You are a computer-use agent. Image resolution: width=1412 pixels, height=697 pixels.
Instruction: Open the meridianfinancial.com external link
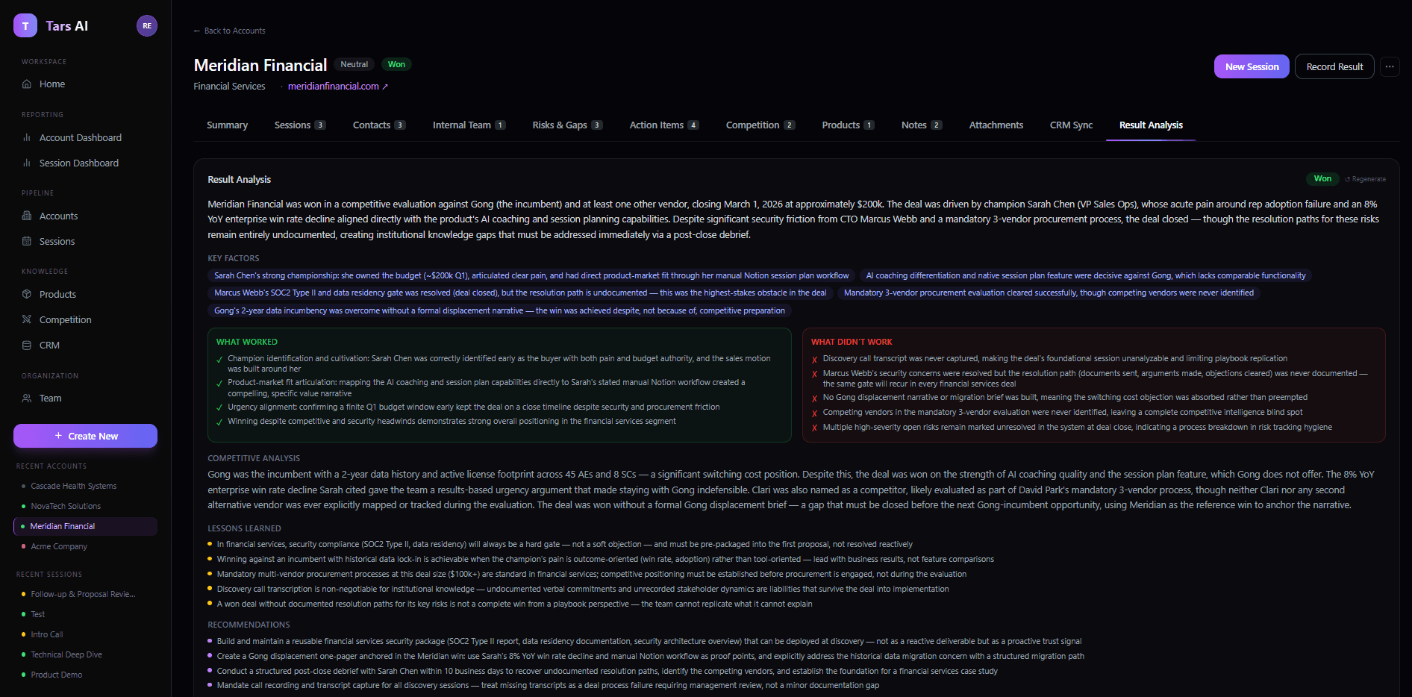[333, 86]
